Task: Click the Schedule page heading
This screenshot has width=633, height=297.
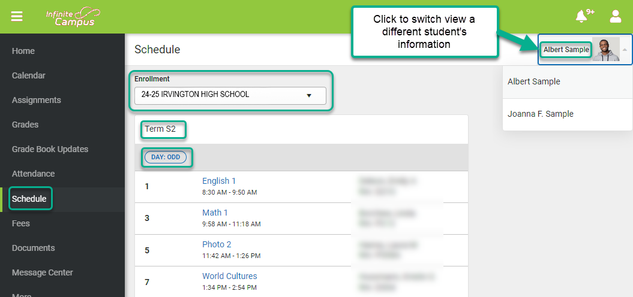Action: click(x=157, y=50)
